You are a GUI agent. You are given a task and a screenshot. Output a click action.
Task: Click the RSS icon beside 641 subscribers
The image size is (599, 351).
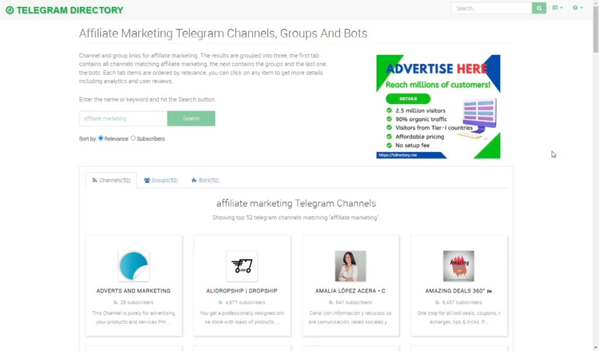point(331,302)
